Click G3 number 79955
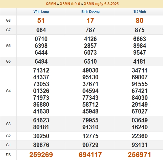163x161 pixels. (91, 120)
